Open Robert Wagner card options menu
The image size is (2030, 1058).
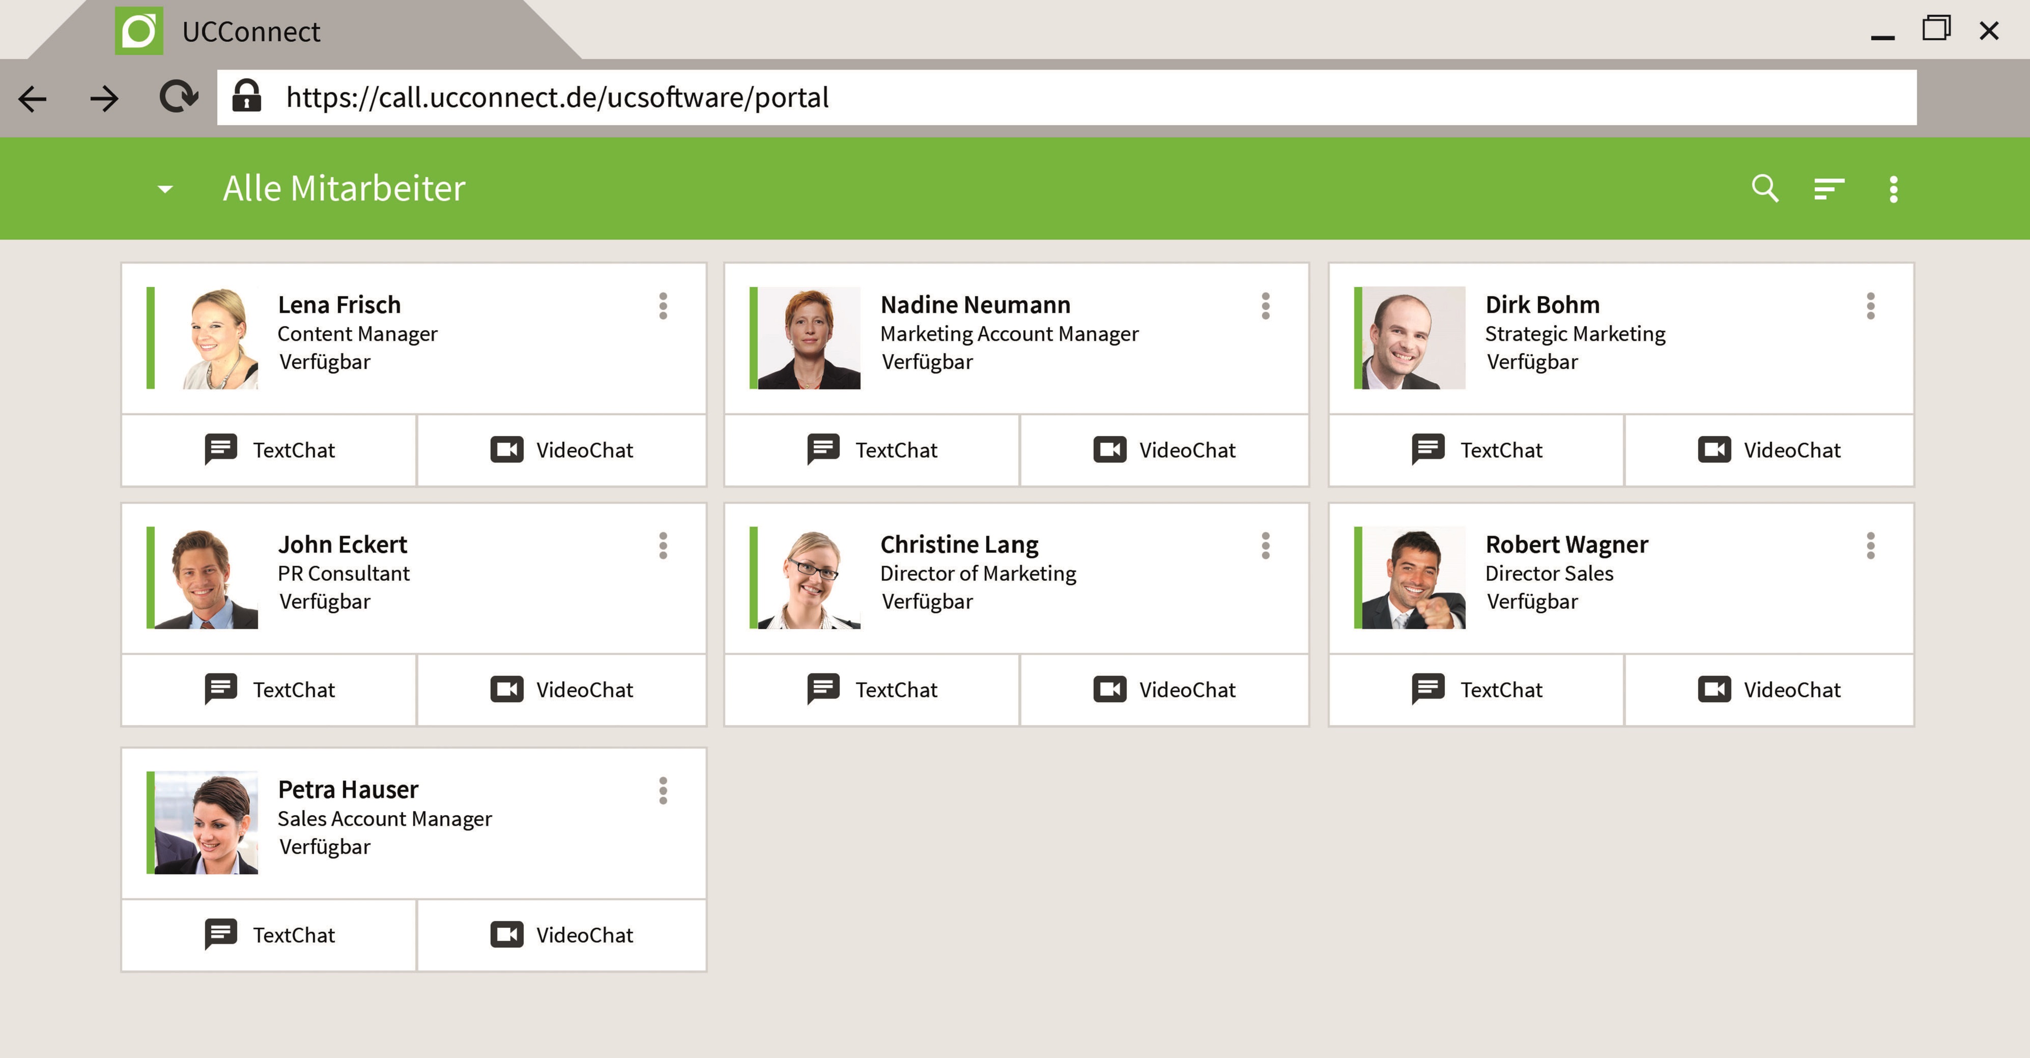[x=1871, y=545]
